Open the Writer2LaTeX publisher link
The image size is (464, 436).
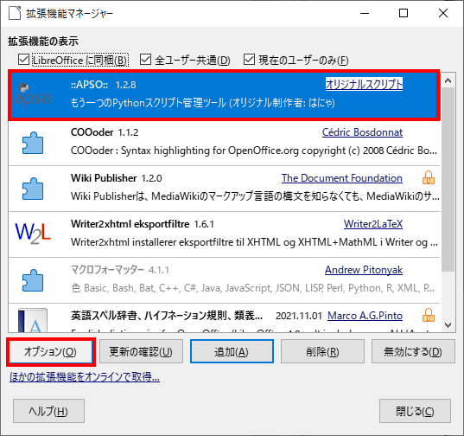[373, 224]
